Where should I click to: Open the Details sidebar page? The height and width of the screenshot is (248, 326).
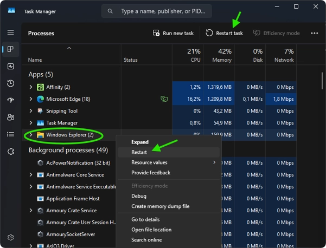click(11, 134)
